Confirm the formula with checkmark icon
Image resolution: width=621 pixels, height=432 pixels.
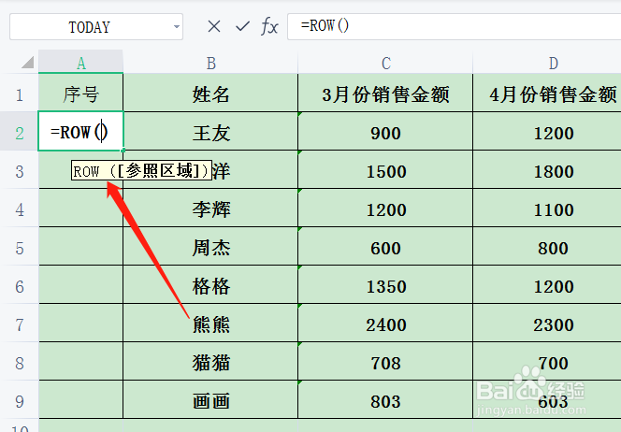pos(242,26)
